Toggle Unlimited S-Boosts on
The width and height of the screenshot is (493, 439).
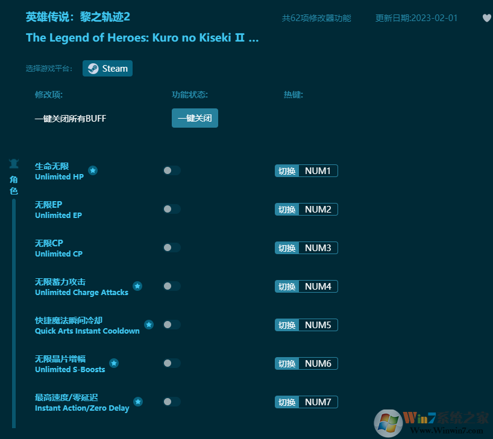coord(172,363)
